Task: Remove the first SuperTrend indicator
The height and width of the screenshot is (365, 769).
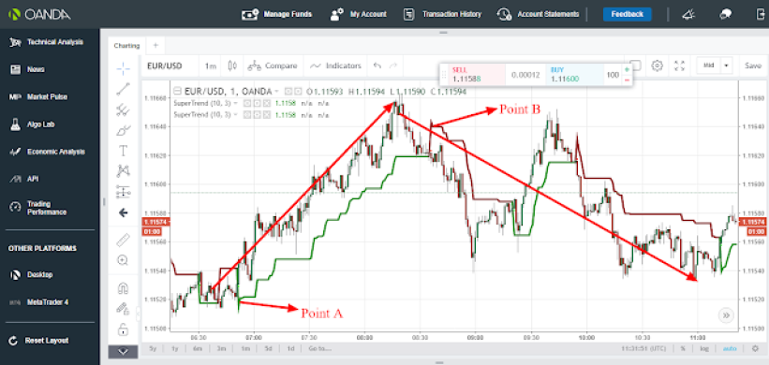Action: pyautogui.click(x=267, y=103)
